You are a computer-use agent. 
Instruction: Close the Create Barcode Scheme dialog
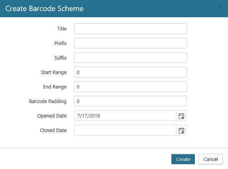(x=220, y=8)
